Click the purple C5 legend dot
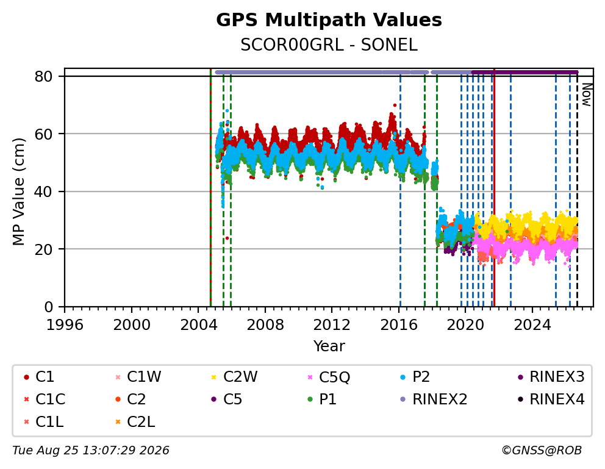Viewport: 605px width, 469px height. pos(213,399)
